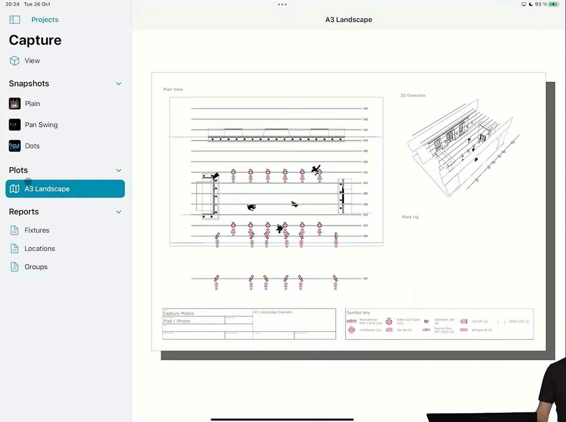Click the Fixtures report document icon
This screenshot has height=422, width=566.
(15, 231)
